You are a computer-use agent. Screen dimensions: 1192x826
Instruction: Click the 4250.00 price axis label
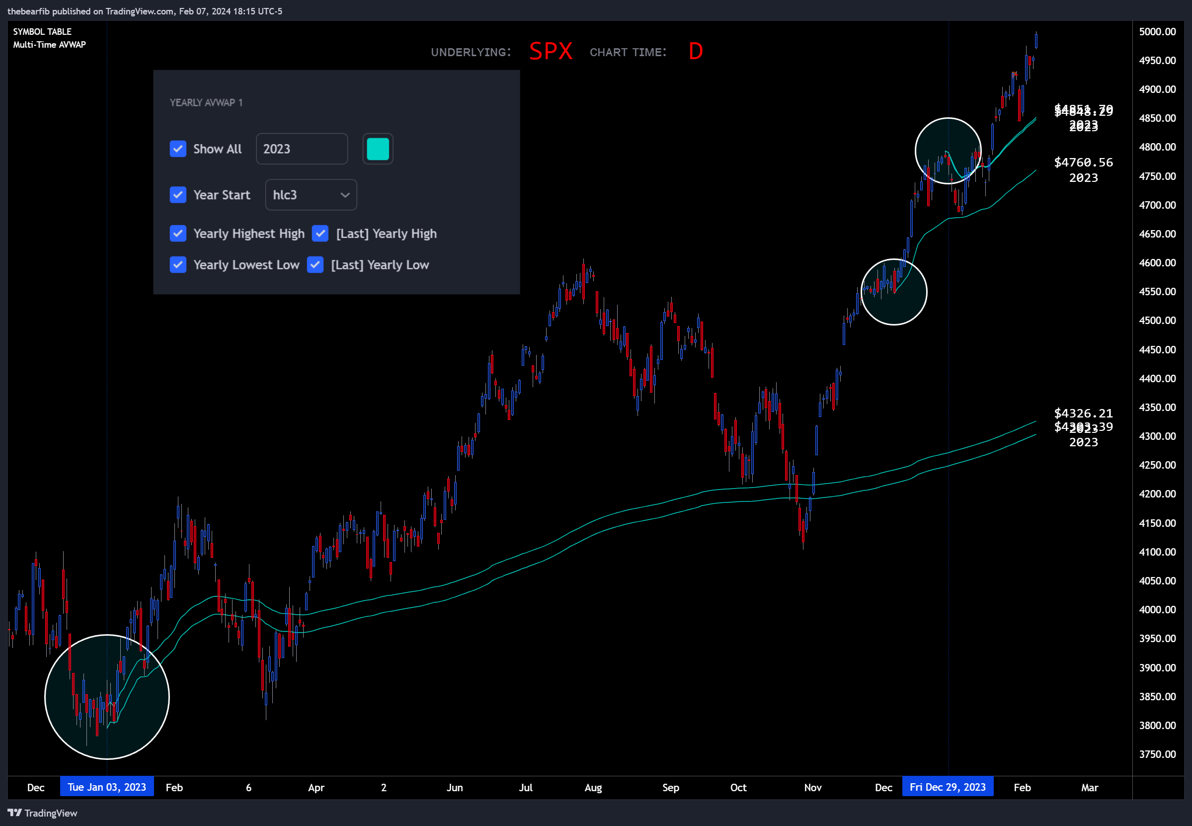[x=1157, y=465]
